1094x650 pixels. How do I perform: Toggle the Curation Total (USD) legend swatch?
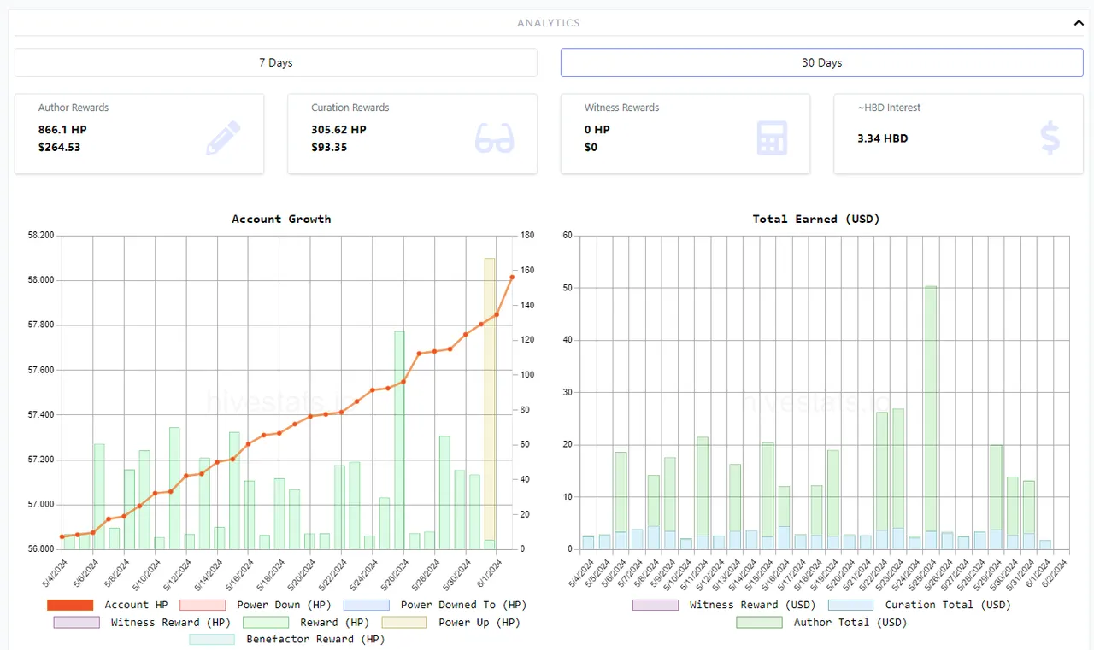pos(850,605)
